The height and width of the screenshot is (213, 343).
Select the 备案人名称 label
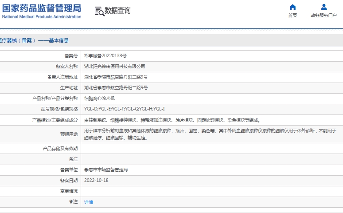pos(67,67)
